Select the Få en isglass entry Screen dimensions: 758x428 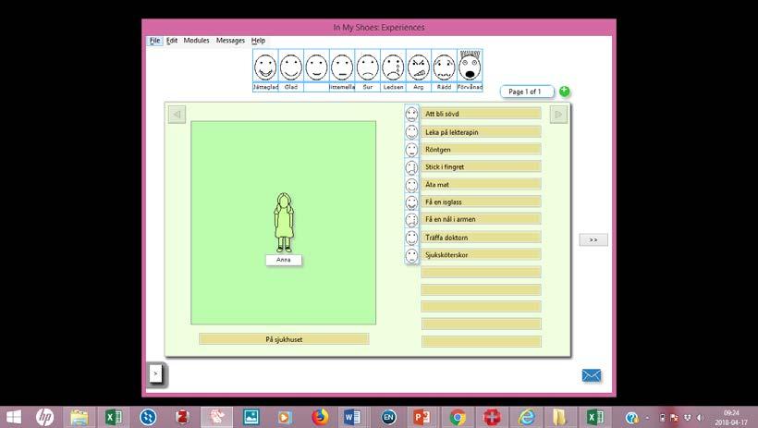coord(481,202)
